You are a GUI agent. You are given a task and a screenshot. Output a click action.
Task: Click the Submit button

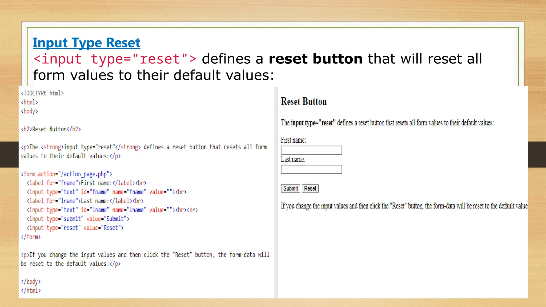pos(291,188)
